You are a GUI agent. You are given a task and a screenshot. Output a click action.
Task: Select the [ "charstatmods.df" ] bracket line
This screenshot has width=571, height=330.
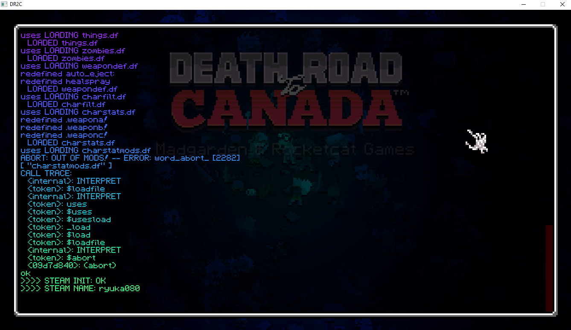66,166
